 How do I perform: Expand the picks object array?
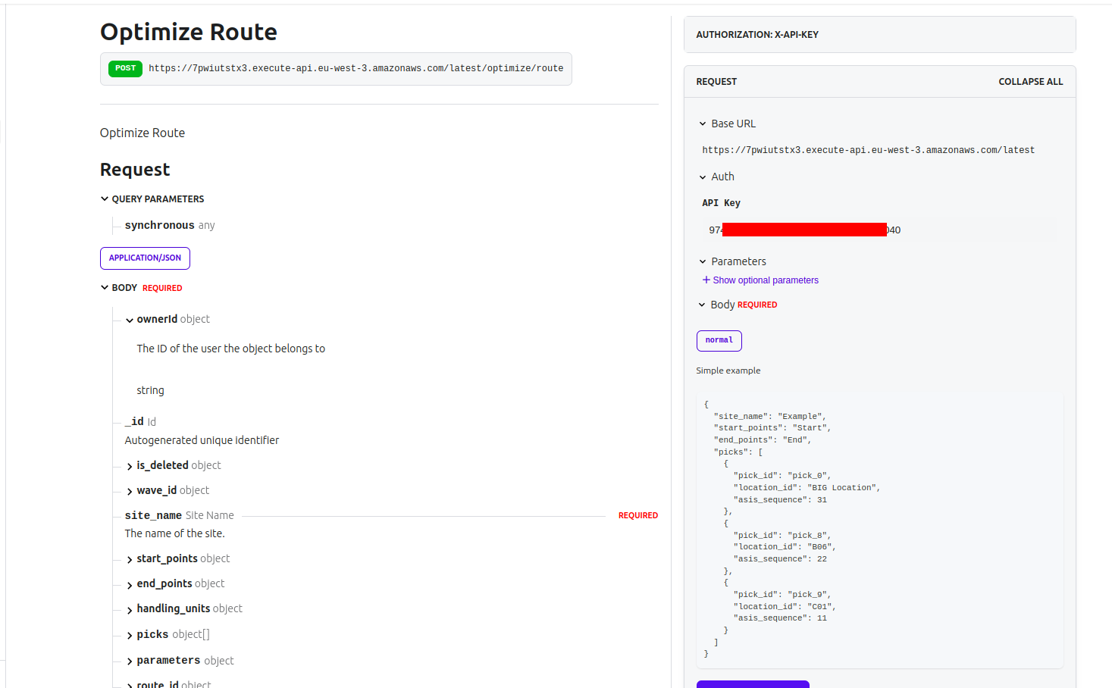tap(129, 634)
